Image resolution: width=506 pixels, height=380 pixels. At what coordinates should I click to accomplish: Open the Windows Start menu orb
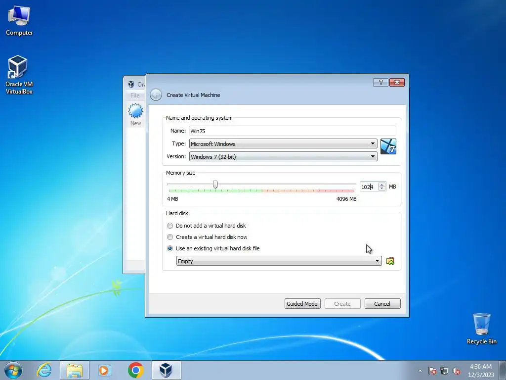tap(13, 370)
